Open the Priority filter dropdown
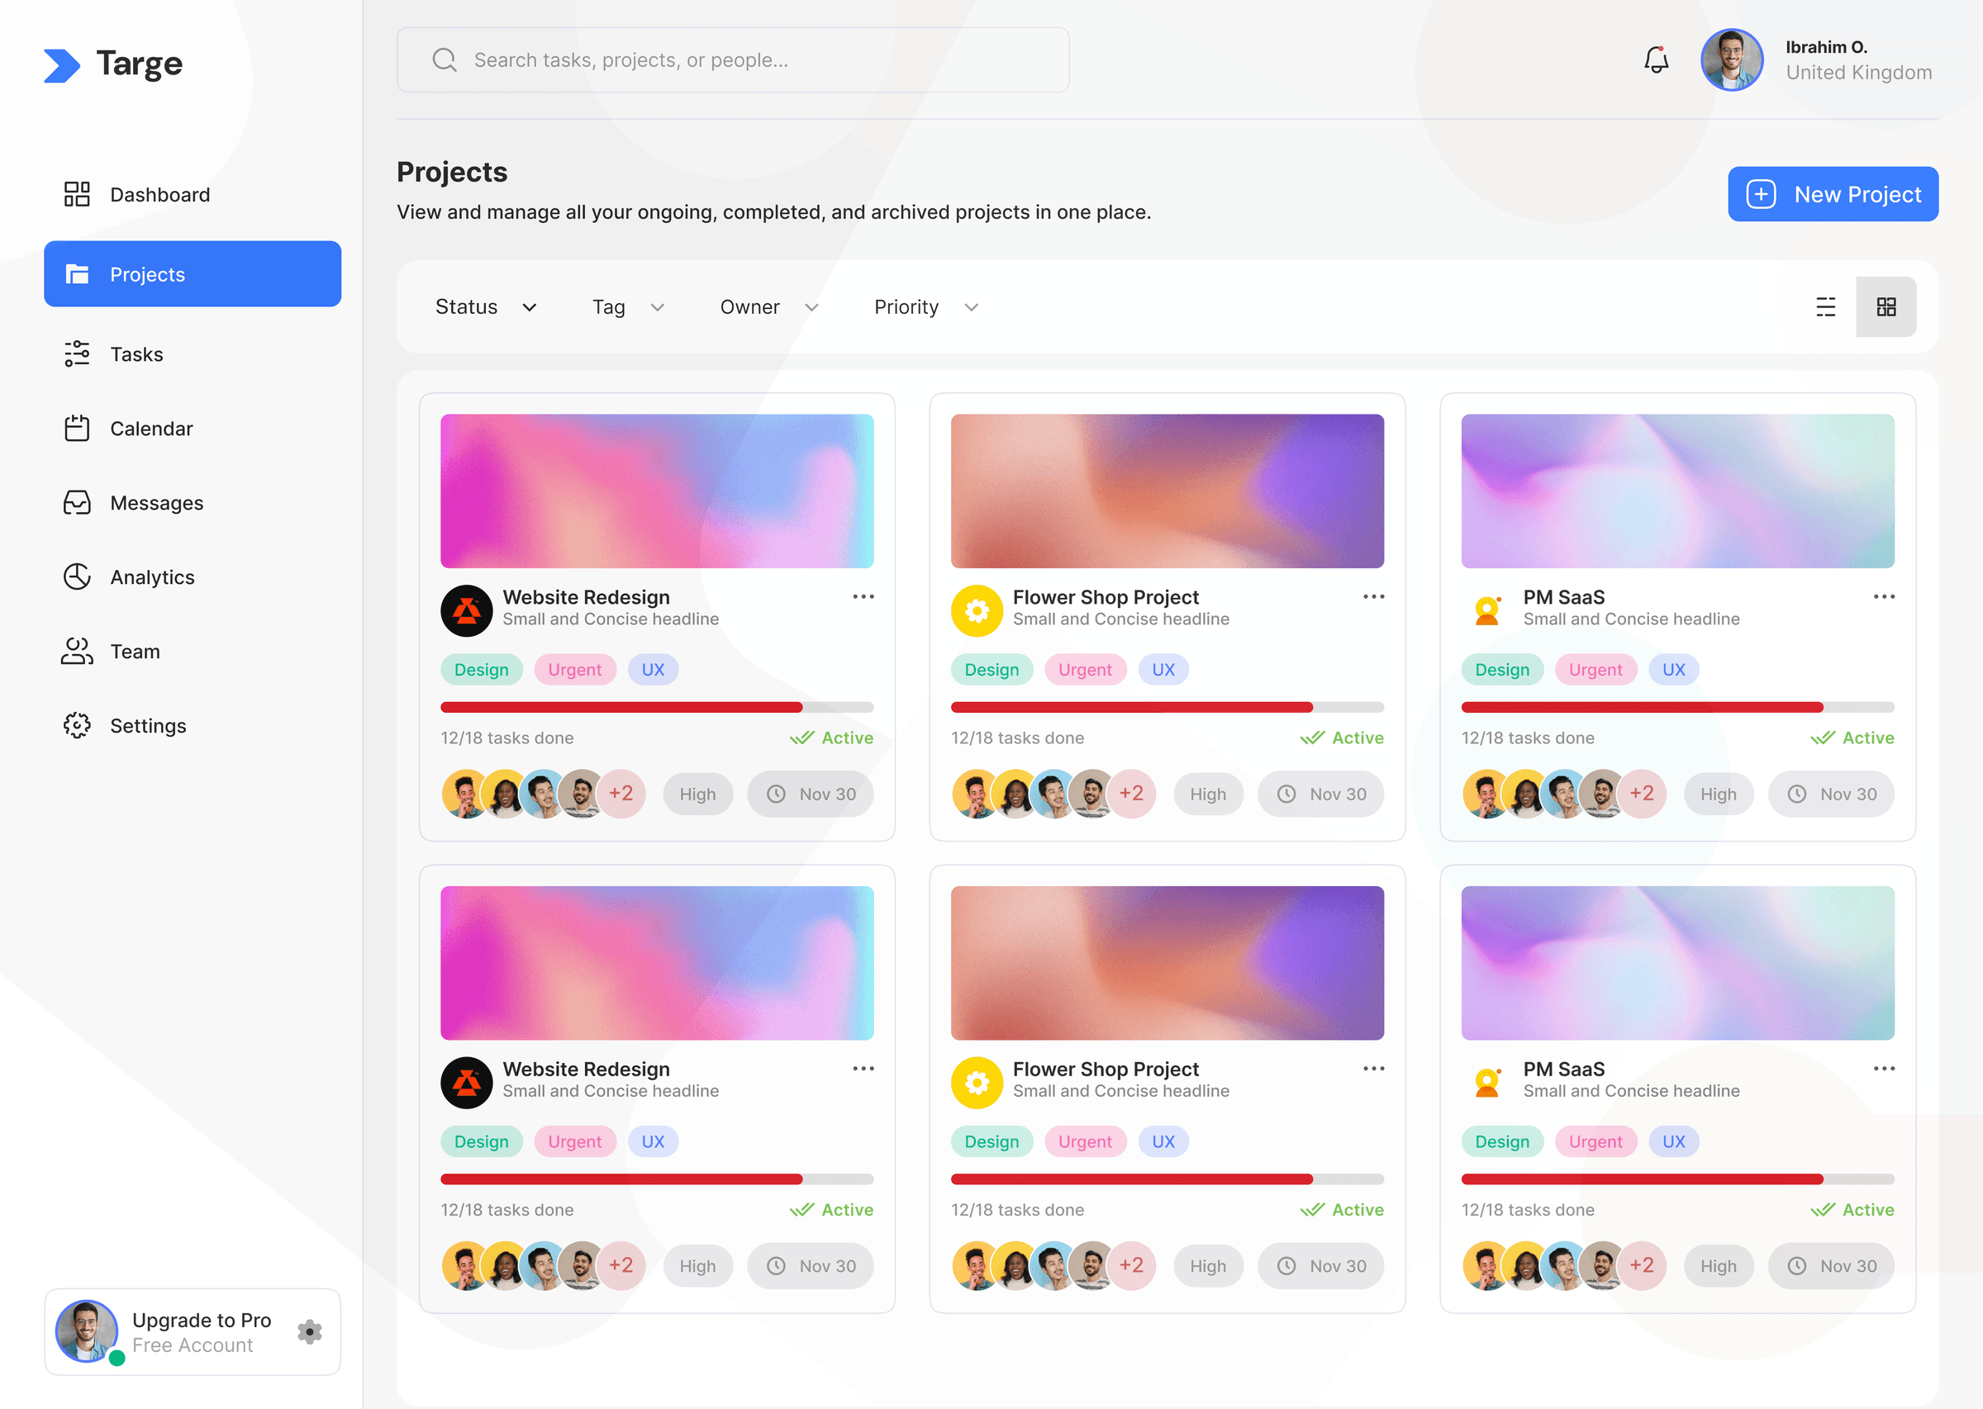The image size is (1983, 1409). 926,307
